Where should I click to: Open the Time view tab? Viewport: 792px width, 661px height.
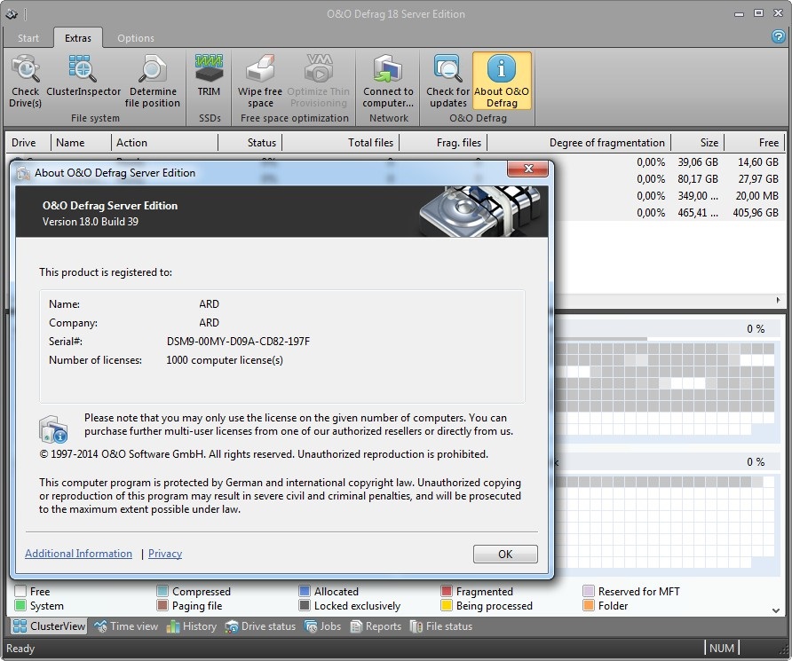[126, 626]
